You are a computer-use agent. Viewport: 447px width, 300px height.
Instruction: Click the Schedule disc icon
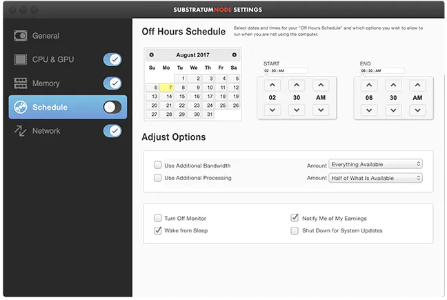coord(21,107)
